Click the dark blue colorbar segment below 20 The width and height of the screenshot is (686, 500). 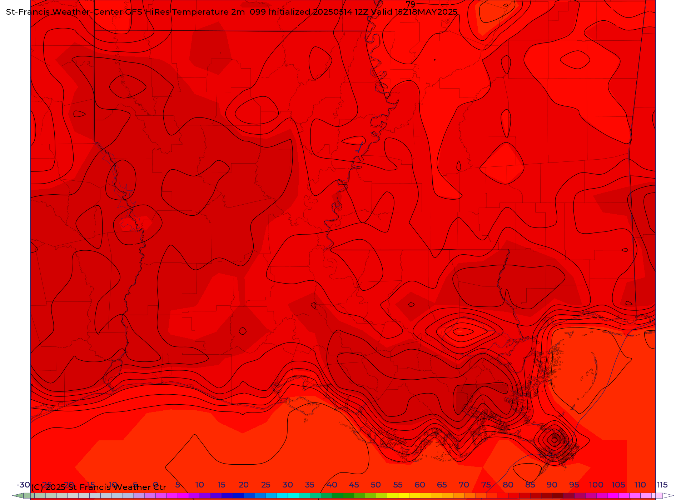pyautogui.click(x=238, y=496)
